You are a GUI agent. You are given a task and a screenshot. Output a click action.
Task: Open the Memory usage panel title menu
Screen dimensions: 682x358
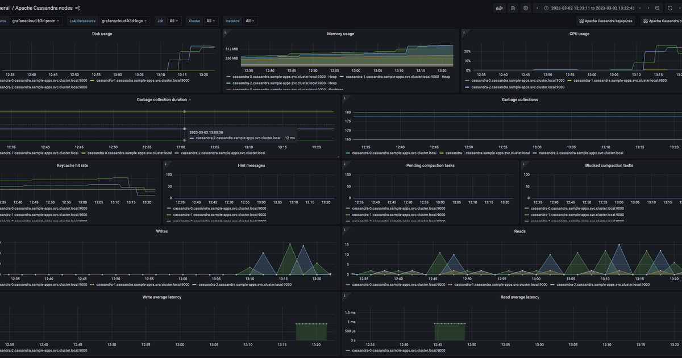[x=340, y=34]
